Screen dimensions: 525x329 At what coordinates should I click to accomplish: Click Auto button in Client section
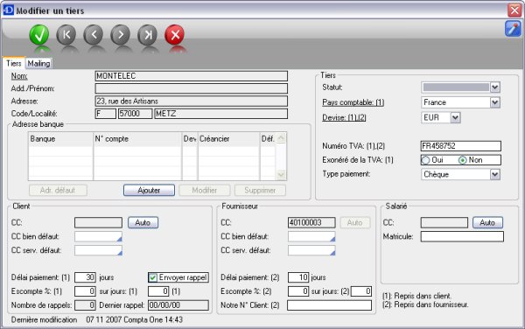[143, 222]
